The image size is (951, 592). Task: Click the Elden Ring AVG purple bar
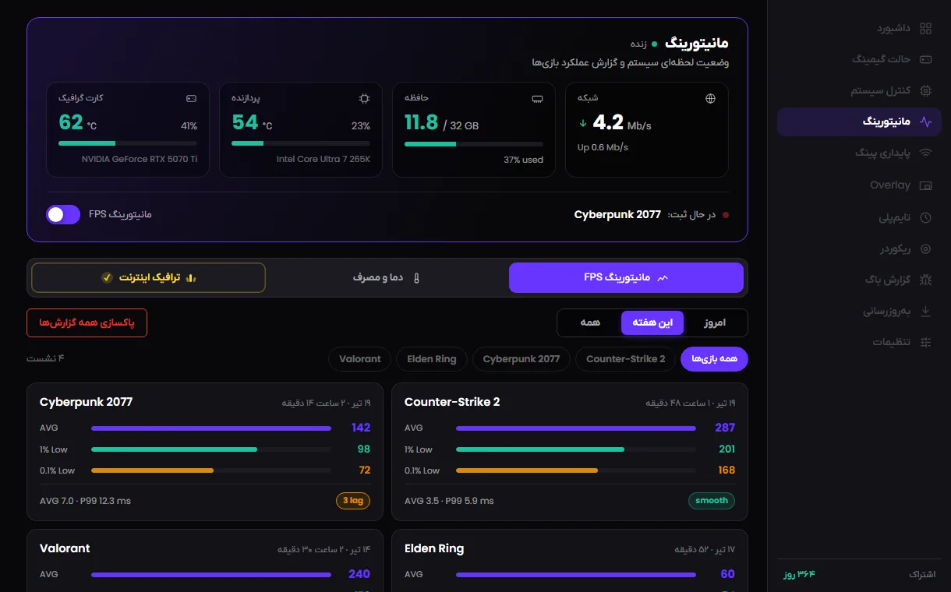576,575
